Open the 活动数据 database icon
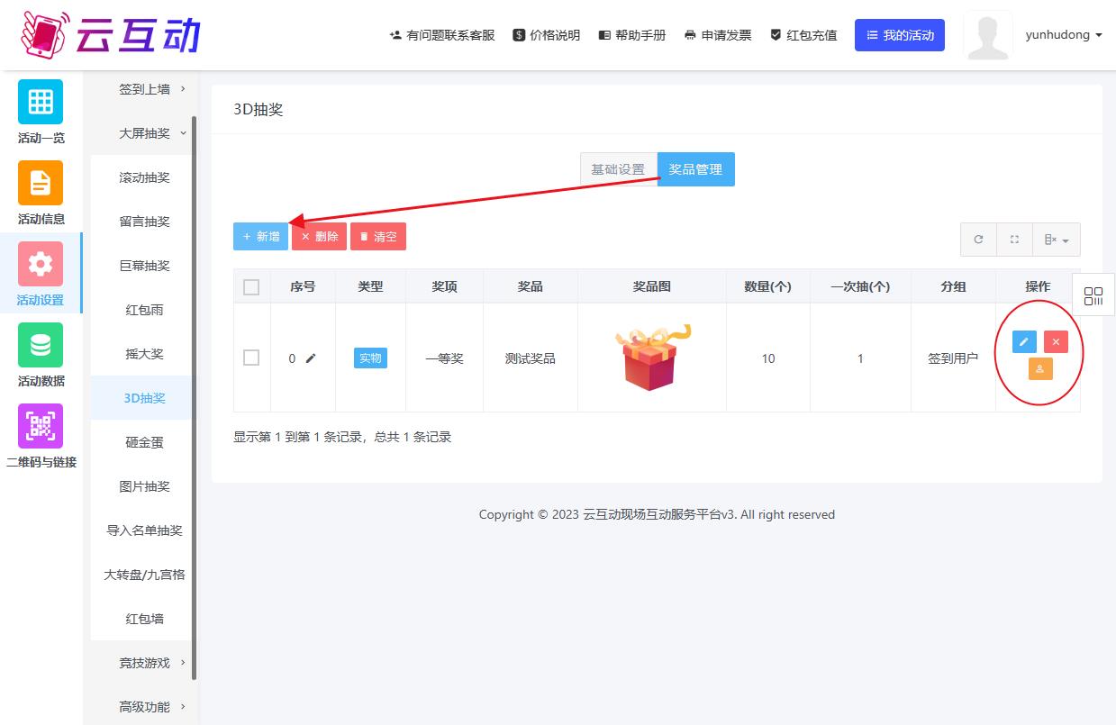The height and width of the screenshot is (725, 1116). point(41,345)
